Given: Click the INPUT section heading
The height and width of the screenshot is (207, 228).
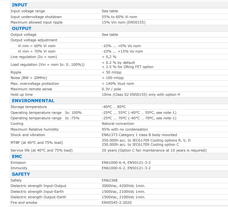Looking at the screenshot, I should (x=19, y=5).
